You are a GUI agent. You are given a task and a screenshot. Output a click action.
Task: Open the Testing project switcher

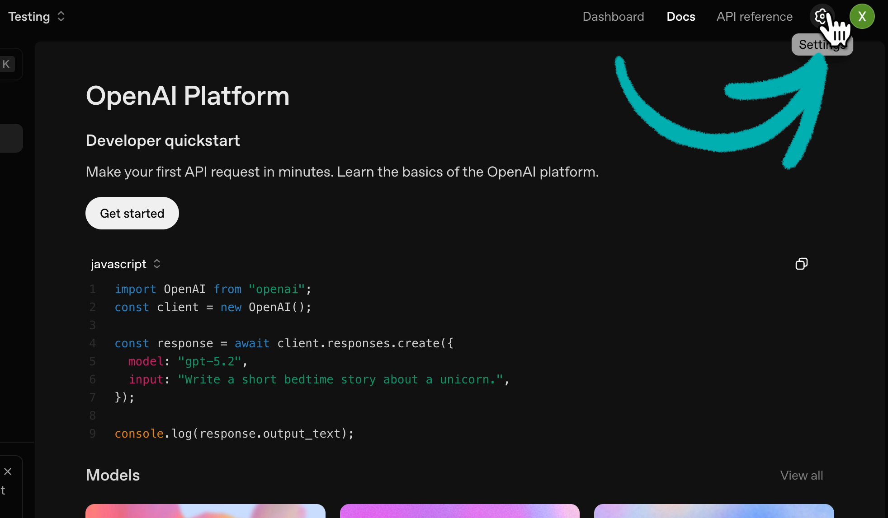[x=30, y=17]
